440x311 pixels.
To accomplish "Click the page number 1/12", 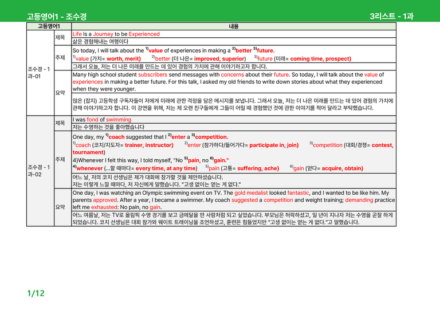I will [36, 293].
